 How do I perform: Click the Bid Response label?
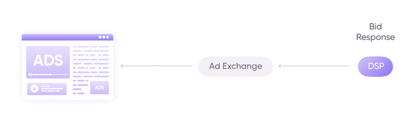pos(375,32)
